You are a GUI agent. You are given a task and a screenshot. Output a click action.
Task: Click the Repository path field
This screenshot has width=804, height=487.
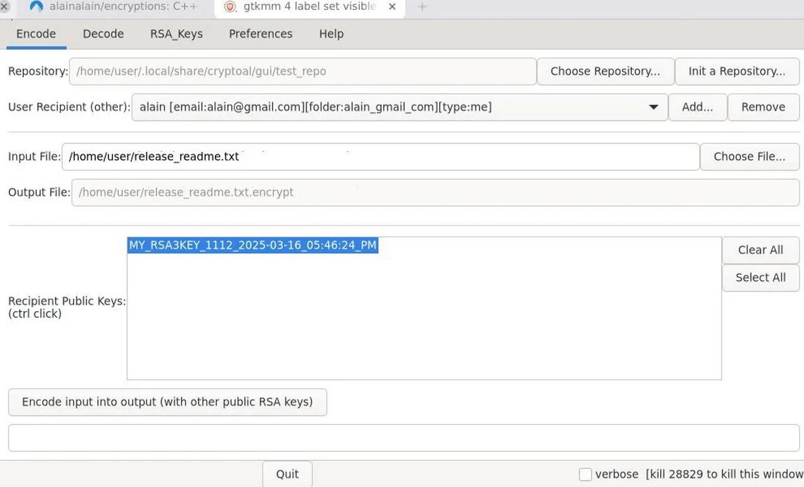pyautogui.click(x=303, y=71)
